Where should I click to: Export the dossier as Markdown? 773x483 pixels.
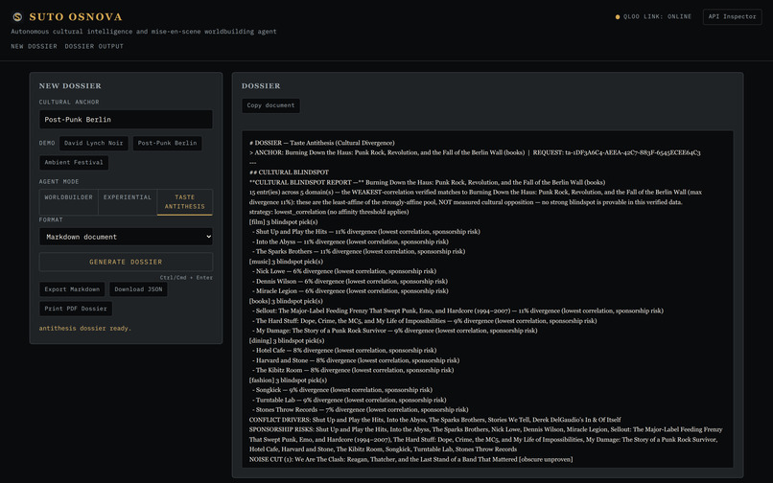click(72, 289)
